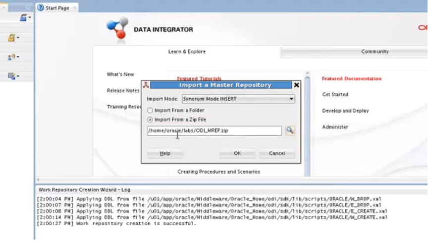Click the red icon in the dialog title bar

tap(146, 85)
